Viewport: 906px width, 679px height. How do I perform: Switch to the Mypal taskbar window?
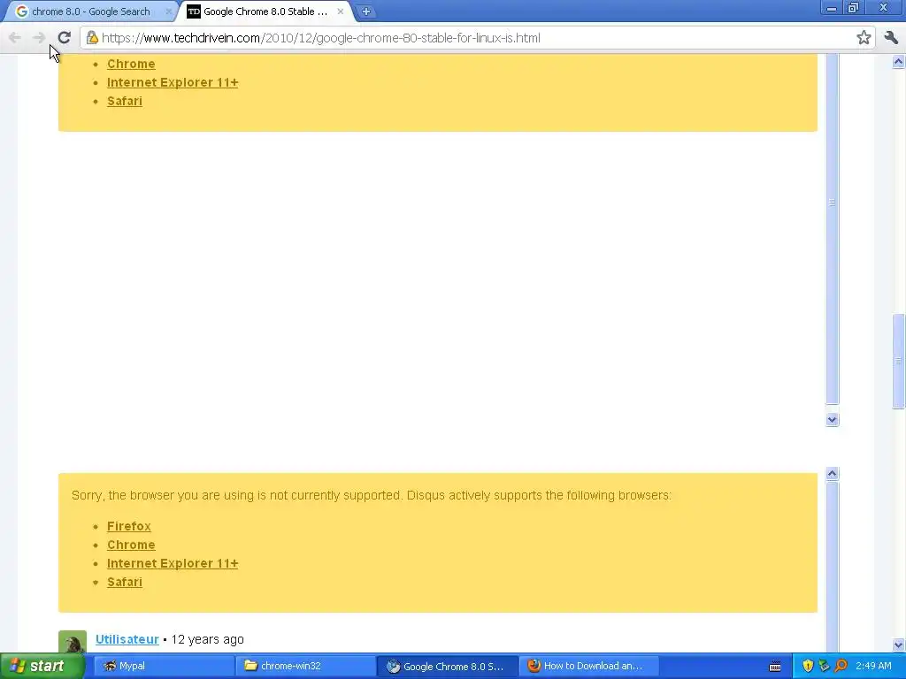tap(163, 666)
